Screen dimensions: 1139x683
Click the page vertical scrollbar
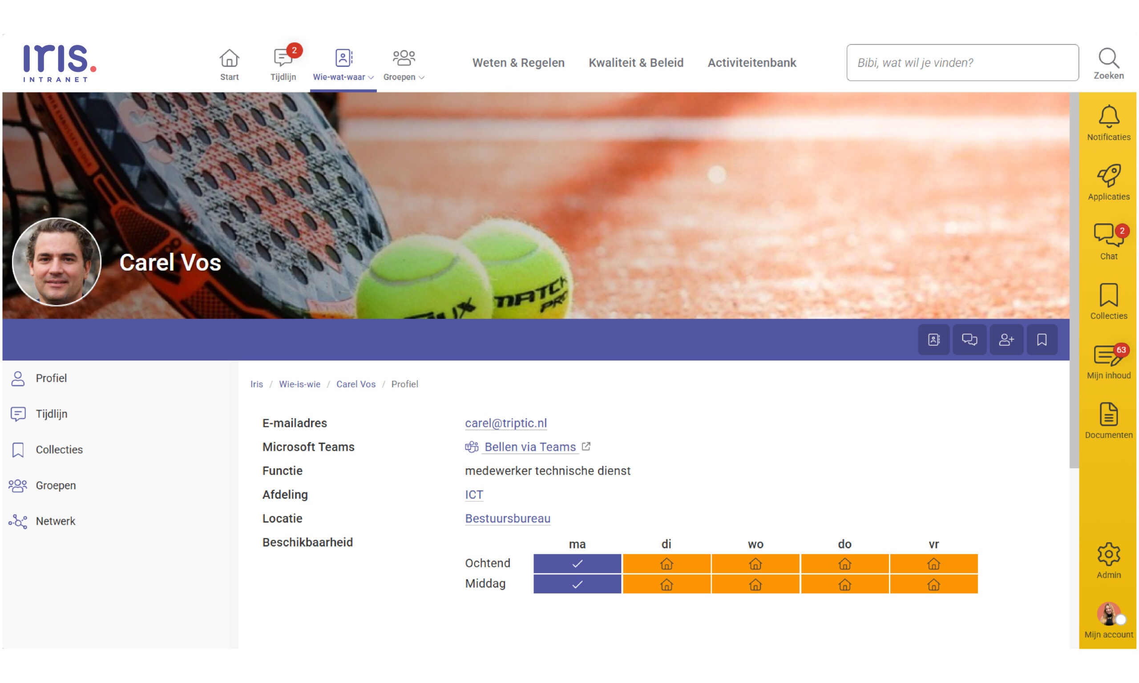1074,281
